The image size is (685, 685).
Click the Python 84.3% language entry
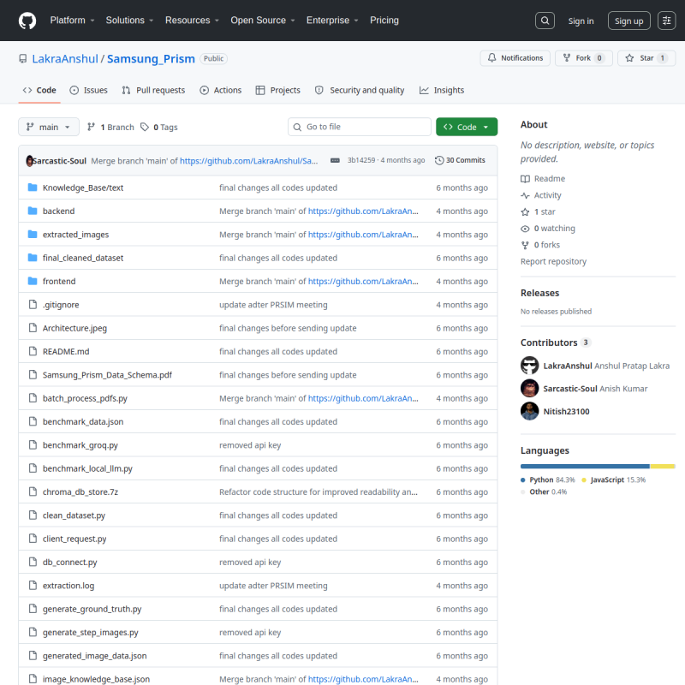(x=548, y=479)
